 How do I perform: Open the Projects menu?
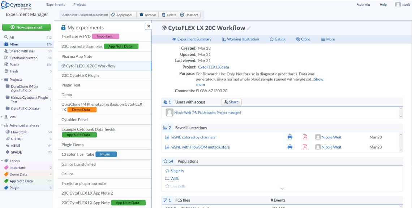80,4
